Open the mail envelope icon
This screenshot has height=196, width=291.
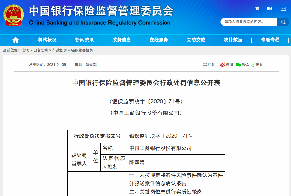coord(283,9)
